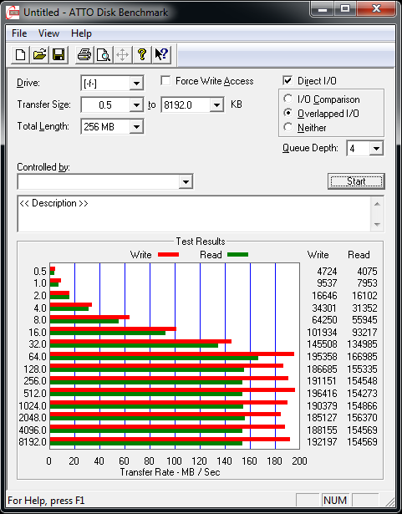The width and height of the screenshot is (402, 514).
Task: Select the Neither radio button
Action: pos(288,127)
